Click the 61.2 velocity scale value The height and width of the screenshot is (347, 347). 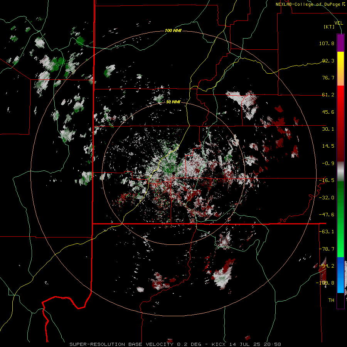(328, 95)
